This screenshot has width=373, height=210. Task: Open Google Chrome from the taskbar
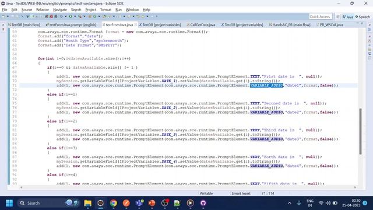tap(114, 203)
